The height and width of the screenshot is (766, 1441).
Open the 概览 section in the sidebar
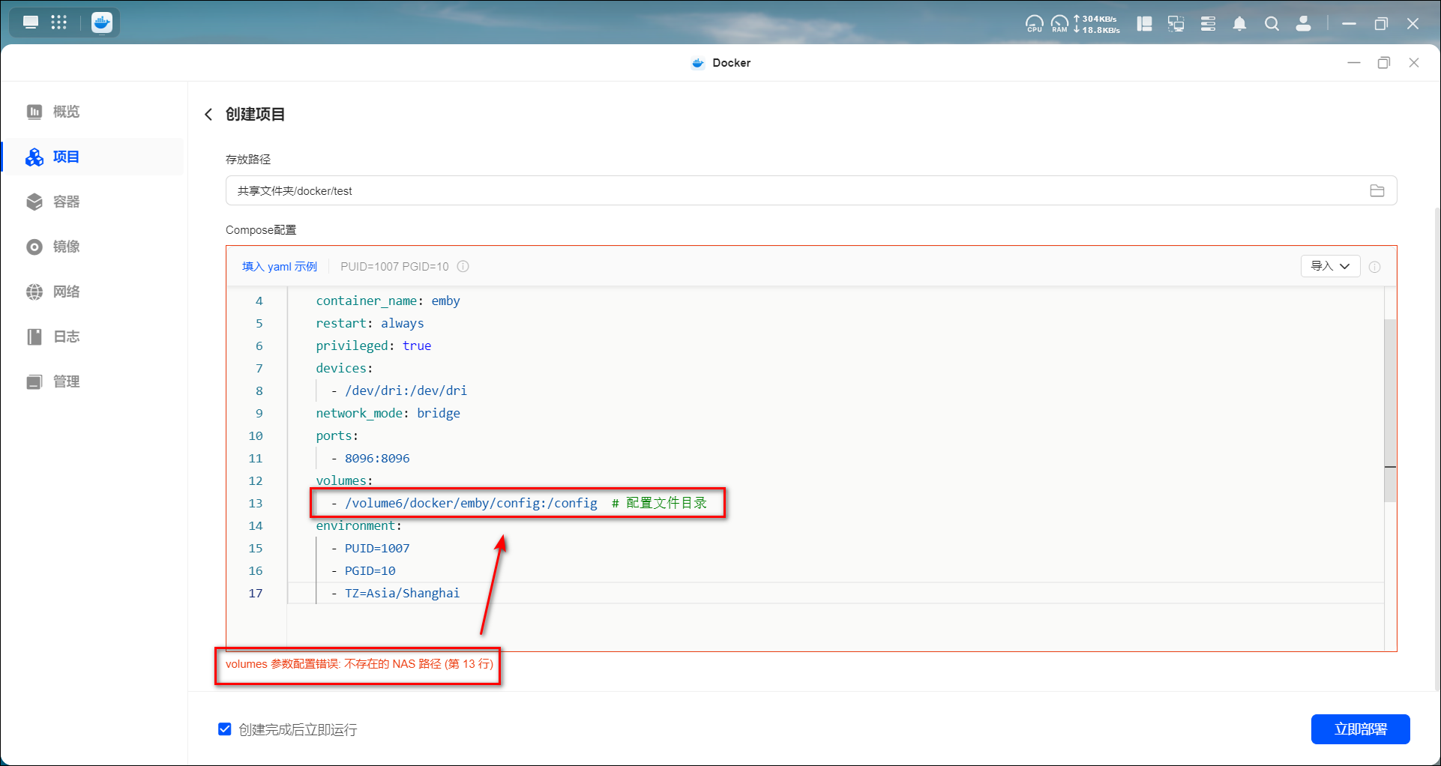click(x=66, y=112)
